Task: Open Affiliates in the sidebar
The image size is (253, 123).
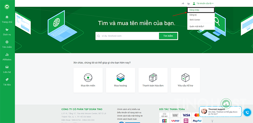Action: pos(7,57)
